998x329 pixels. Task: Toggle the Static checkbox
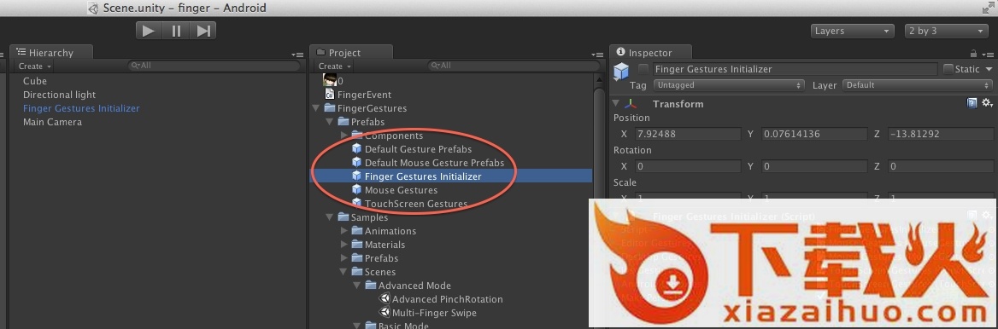click(x=948, y=68)
